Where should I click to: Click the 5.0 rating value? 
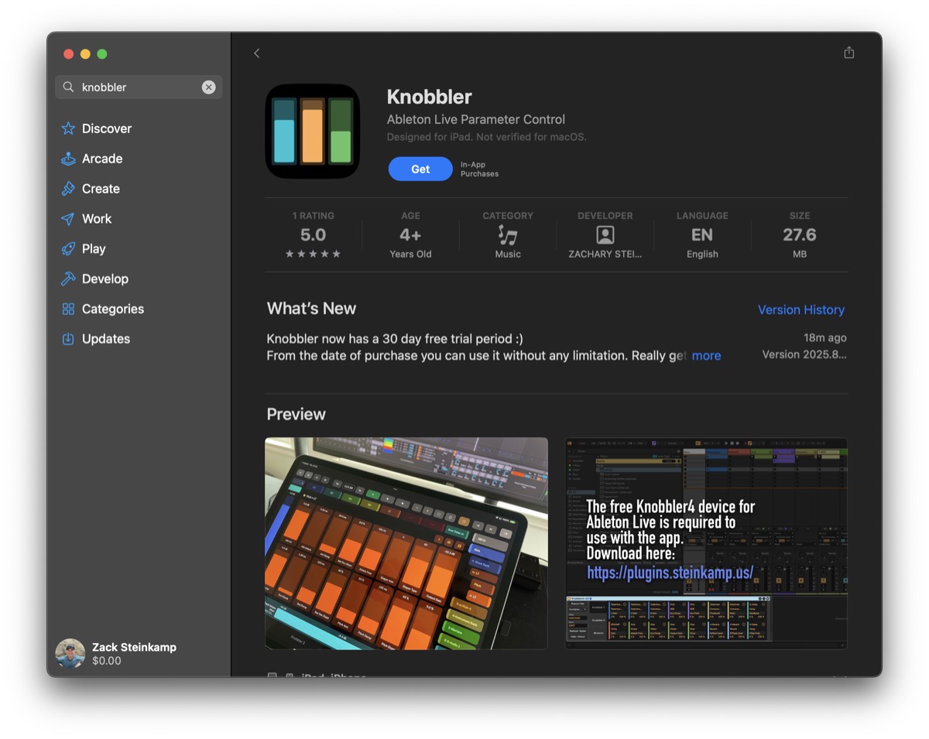coord(313,234)
